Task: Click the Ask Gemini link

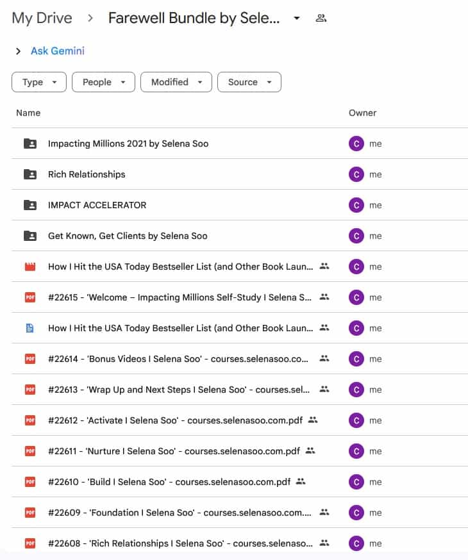Action: tap(58, 51)
